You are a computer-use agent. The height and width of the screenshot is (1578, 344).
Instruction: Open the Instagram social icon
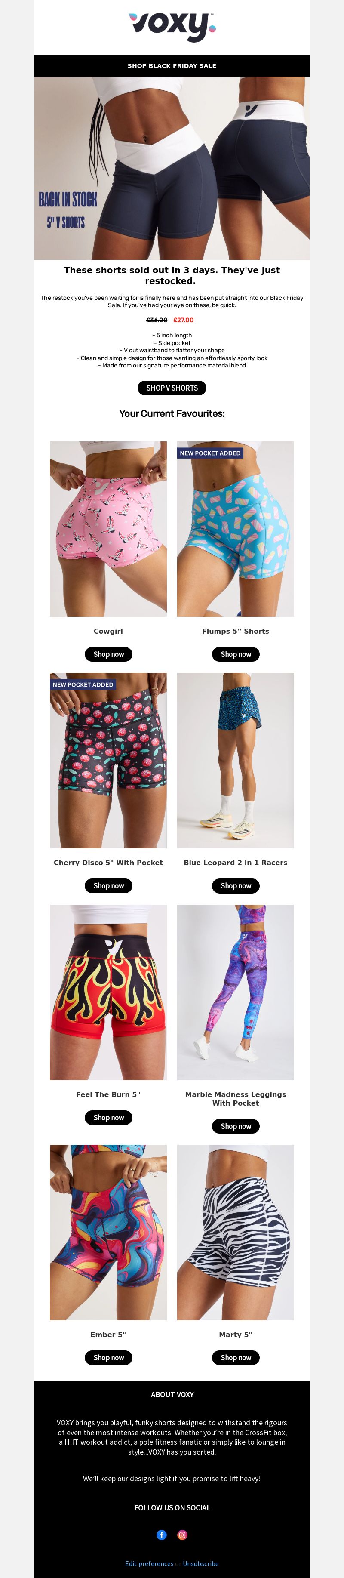pyautogui.click(x=182, y=1535)
